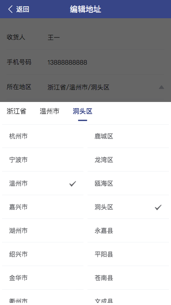This screenshot has height=305, width=171.
Task: Select 绍兴市 in the city list
Action: point(43,254)
